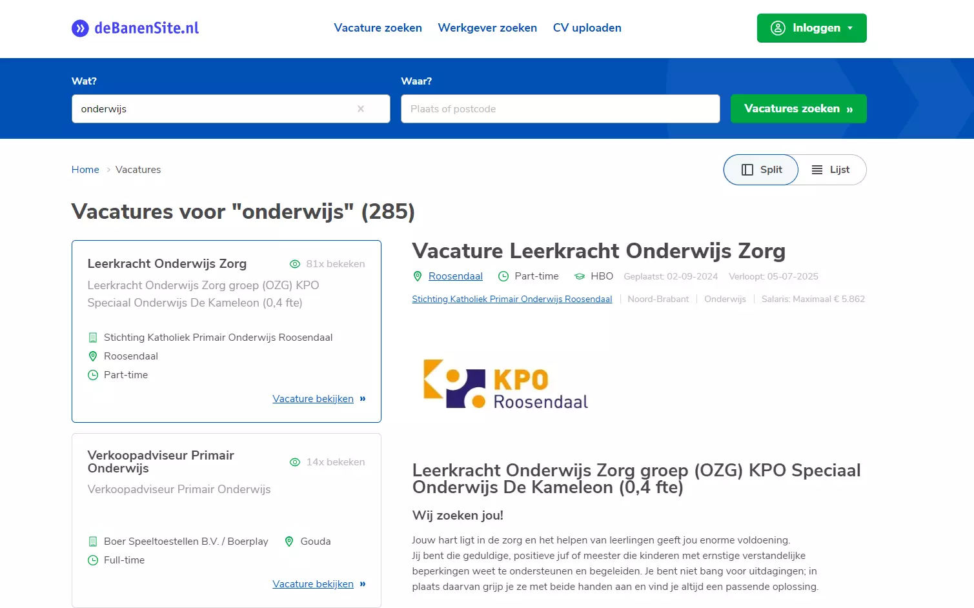Switch to Lijst view

click(832, 170)
